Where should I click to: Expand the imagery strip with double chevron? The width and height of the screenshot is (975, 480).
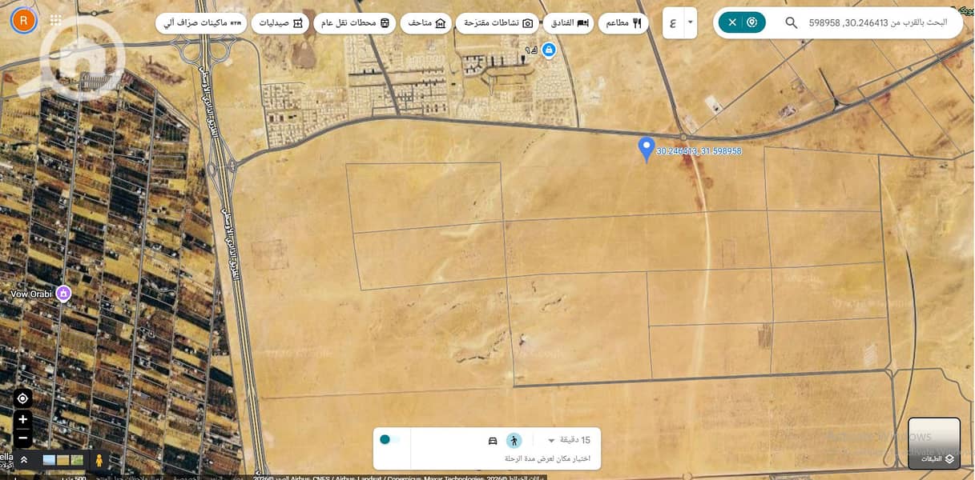(24, 460)
